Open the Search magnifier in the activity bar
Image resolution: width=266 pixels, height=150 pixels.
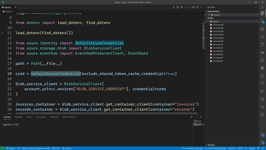tap(262, 83)
